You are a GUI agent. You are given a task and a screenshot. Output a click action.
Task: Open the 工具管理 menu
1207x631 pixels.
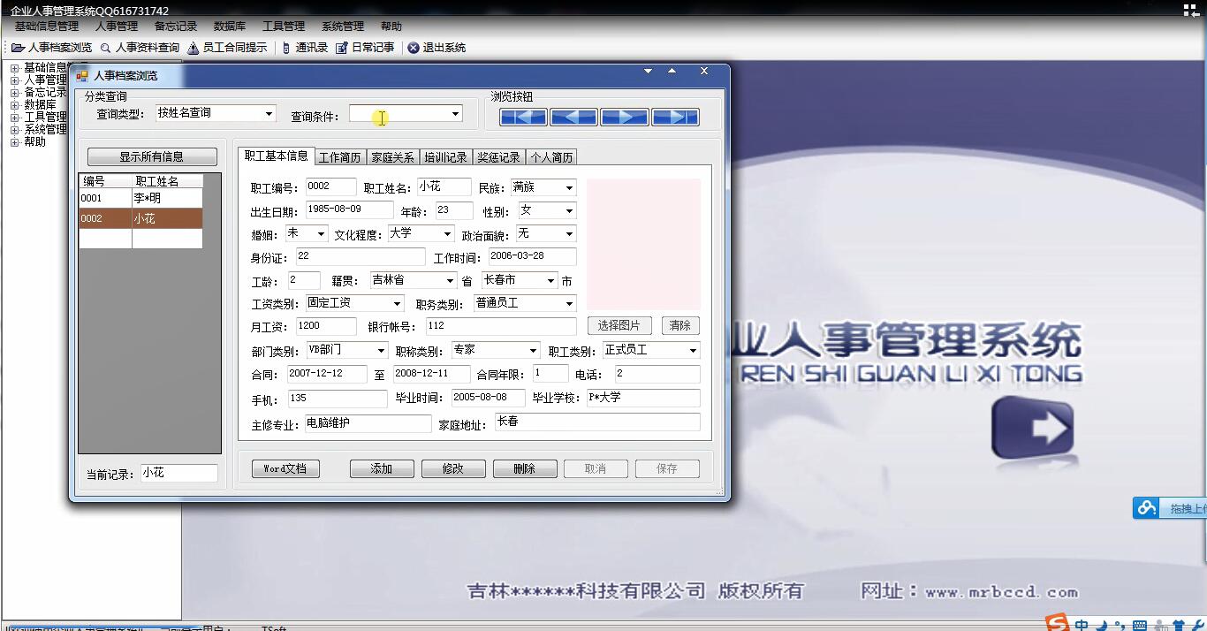coord(284,27)
